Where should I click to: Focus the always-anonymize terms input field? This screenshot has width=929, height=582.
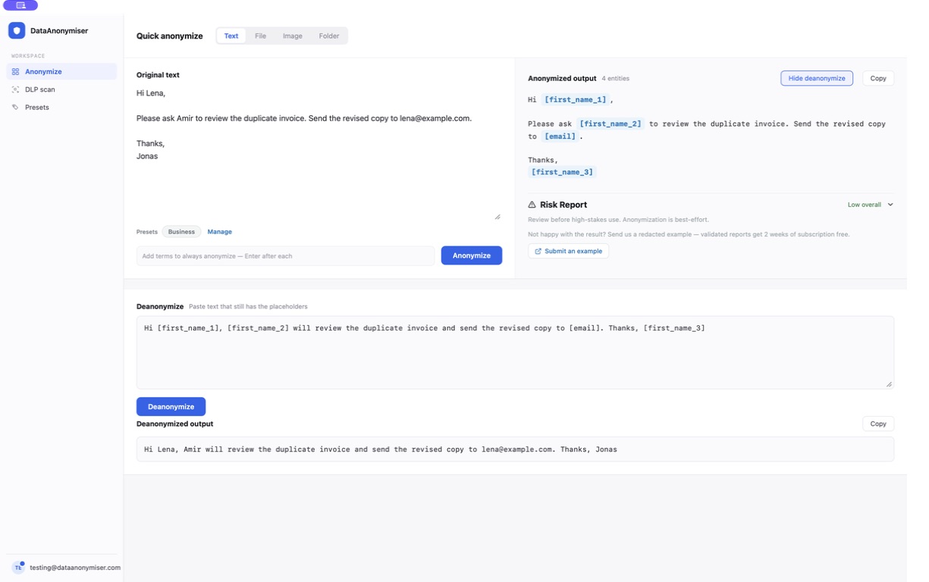(286, 255)
